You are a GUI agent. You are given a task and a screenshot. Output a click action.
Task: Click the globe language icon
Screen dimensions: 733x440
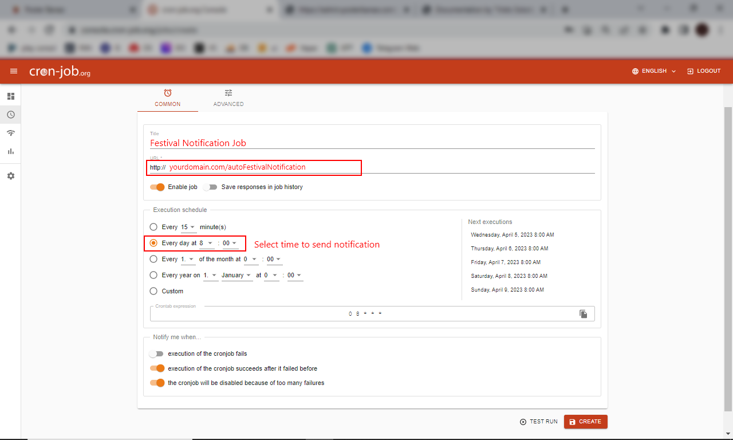tap(635, 71)
